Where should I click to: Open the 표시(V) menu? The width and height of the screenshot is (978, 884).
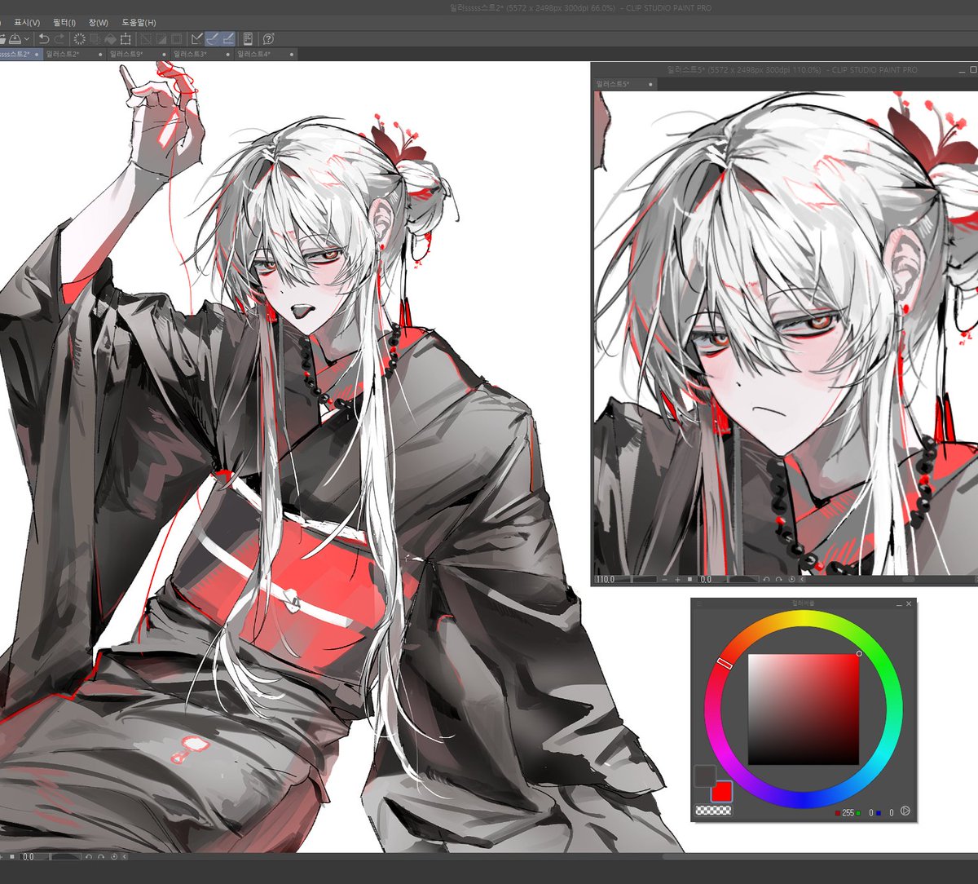(x=27, y=22)
